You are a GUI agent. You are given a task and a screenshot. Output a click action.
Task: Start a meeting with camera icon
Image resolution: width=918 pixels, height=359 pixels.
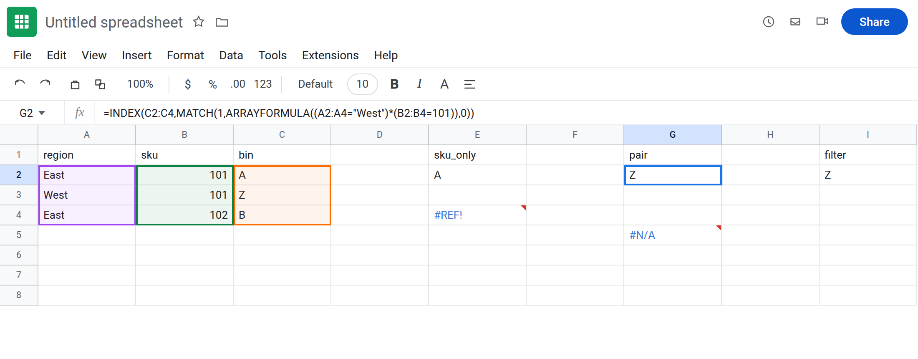[822, 21]
